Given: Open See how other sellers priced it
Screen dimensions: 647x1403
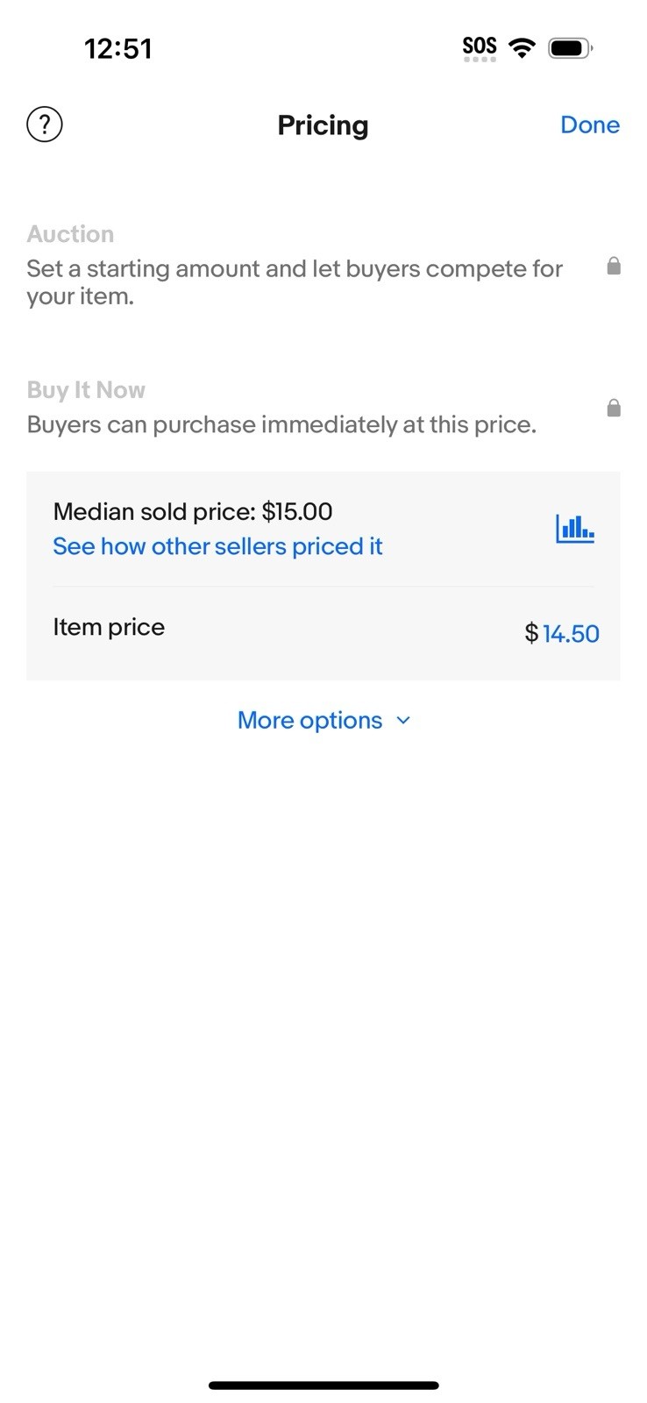Looking at the screenshot, I should click(x=217, y=546).
